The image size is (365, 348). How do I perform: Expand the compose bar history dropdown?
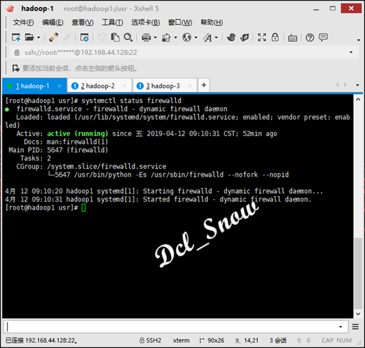pos(340,327)
